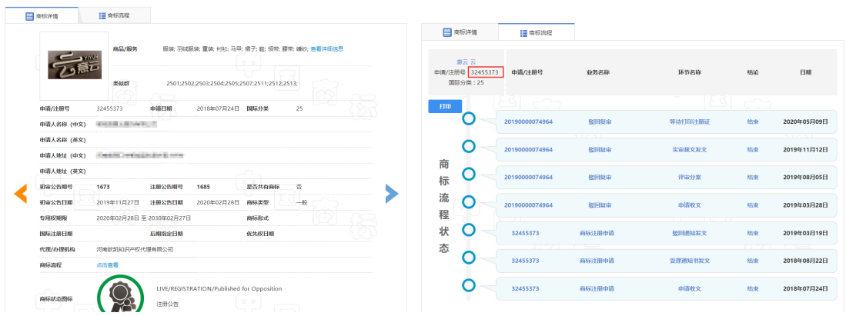
Task: Select 商标流程 tab in right panel
Action: (x=536, y=33)
